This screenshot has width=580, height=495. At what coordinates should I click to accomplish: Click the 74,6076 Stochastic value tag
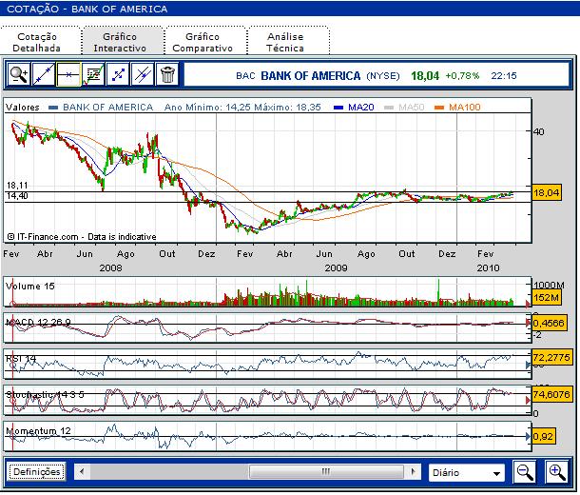[551, 394]
